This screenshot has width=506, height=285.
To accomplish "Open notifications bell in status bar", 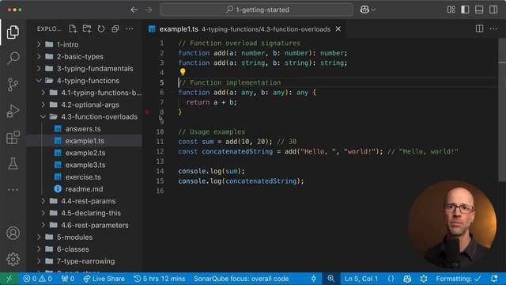I will click(x=494, y=279).
